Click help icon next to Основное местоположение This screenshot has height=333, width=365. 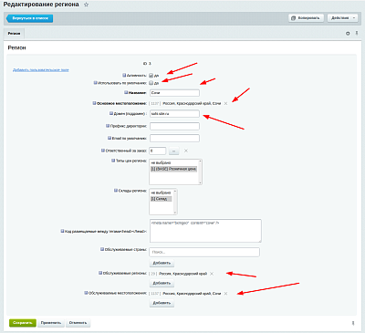94,103
